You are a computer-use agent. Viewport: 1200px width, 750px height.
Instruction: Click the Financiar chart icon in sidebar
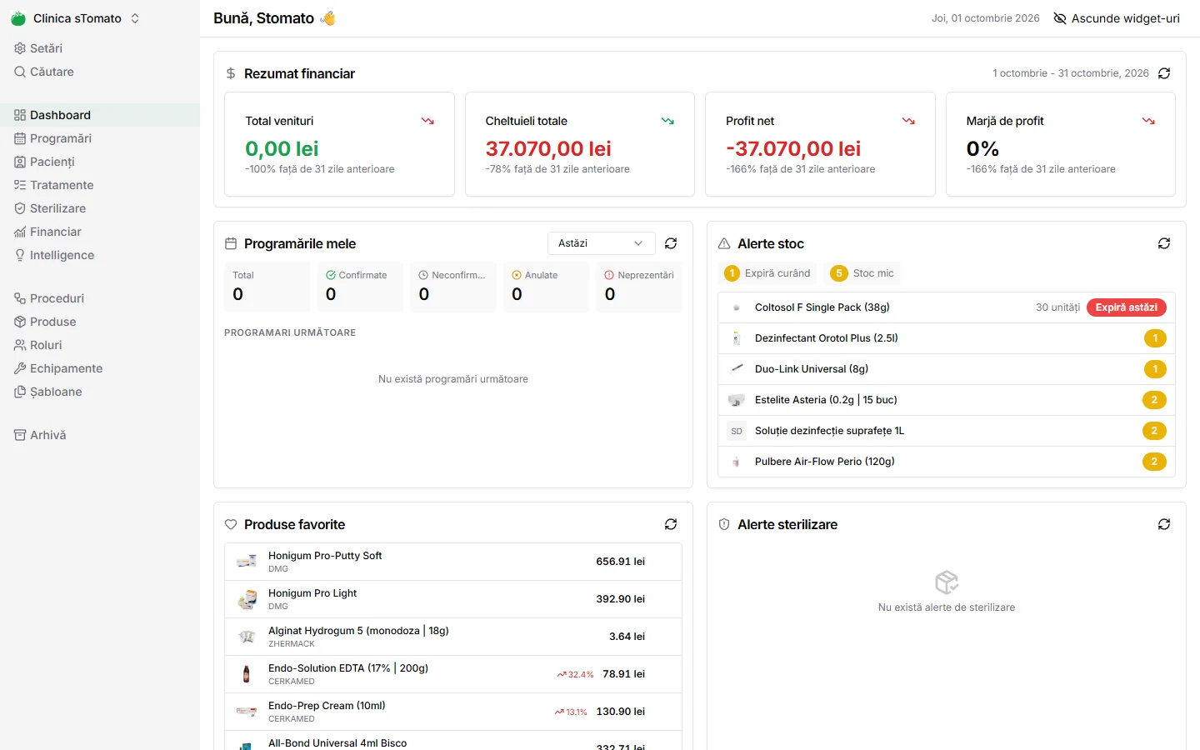click(20, 232)
